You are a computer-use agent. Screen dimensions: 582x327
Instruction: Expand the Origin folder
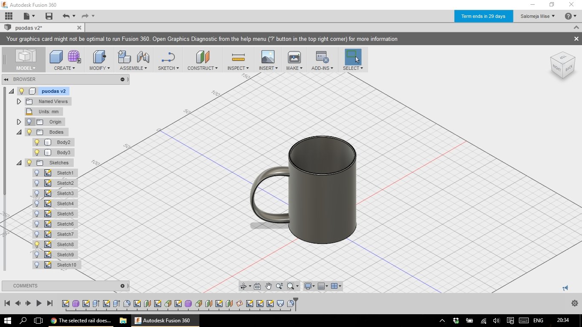pos(19,122)
